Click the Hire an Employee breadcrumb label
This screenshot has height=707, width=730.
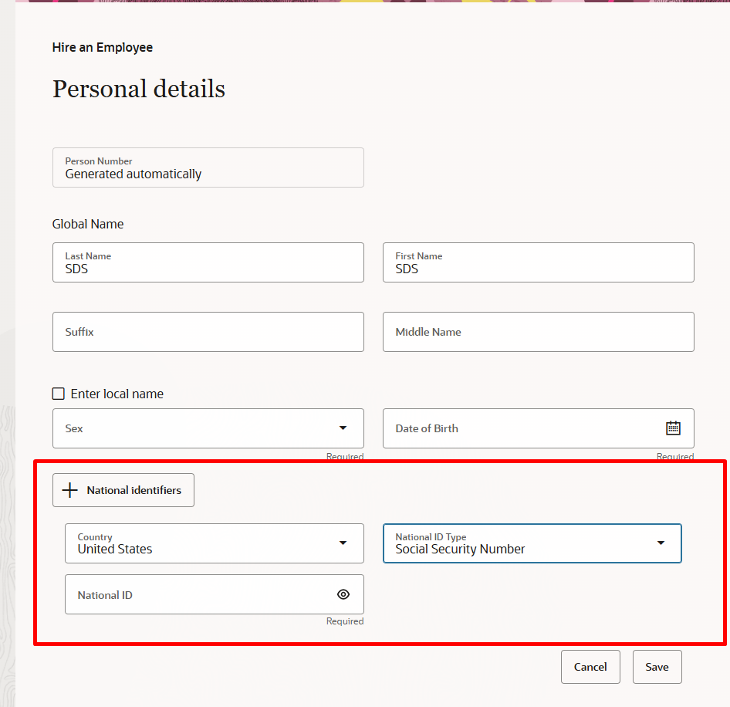click(x=102, y=47)
